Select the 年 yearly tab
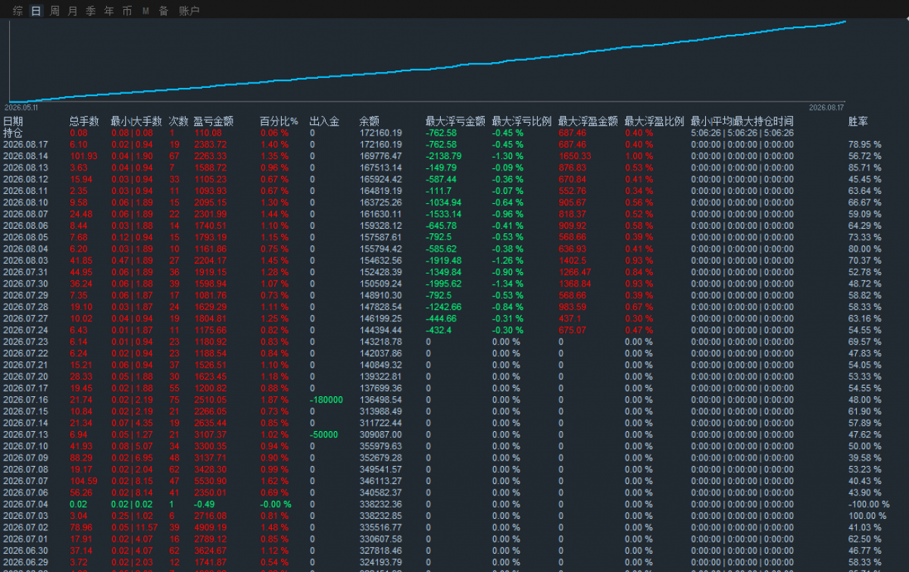The image size is (909, 572). 109,11
